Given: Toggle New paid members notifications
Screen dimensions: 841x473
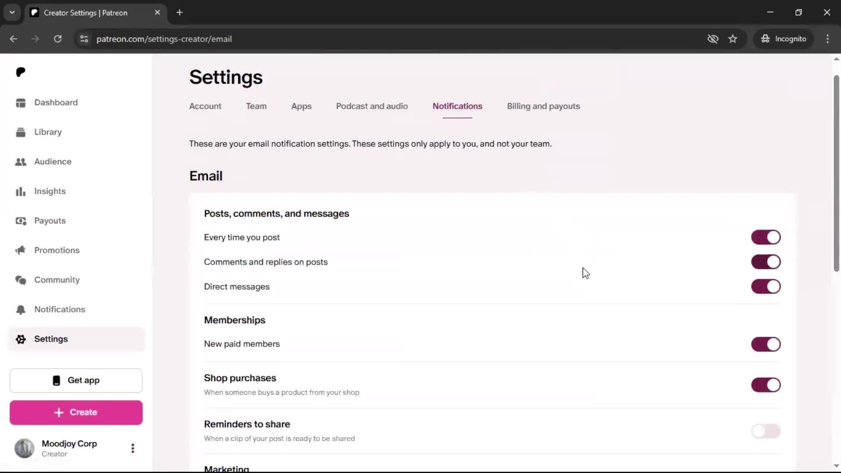Looking at the screenshot, I should 766,344.
